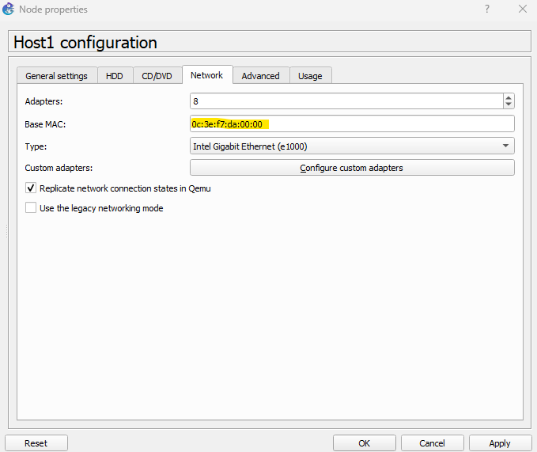Confirm with the OK button
The image size is (537, 452).
click(364, 443)
